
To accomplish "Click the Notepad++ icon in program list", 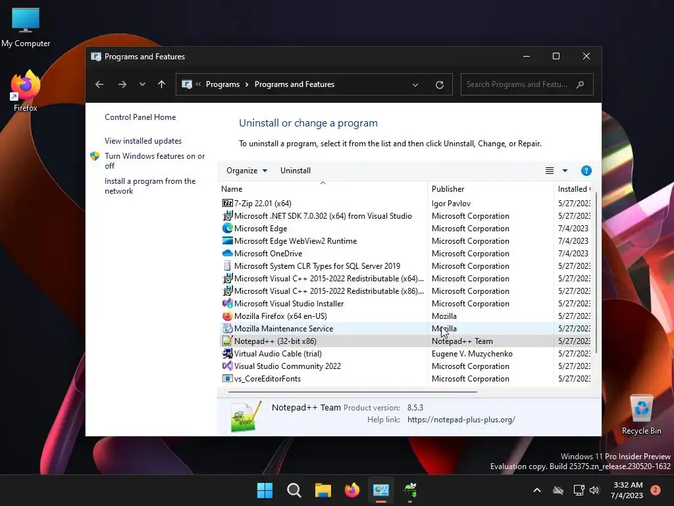I will 227,341.
